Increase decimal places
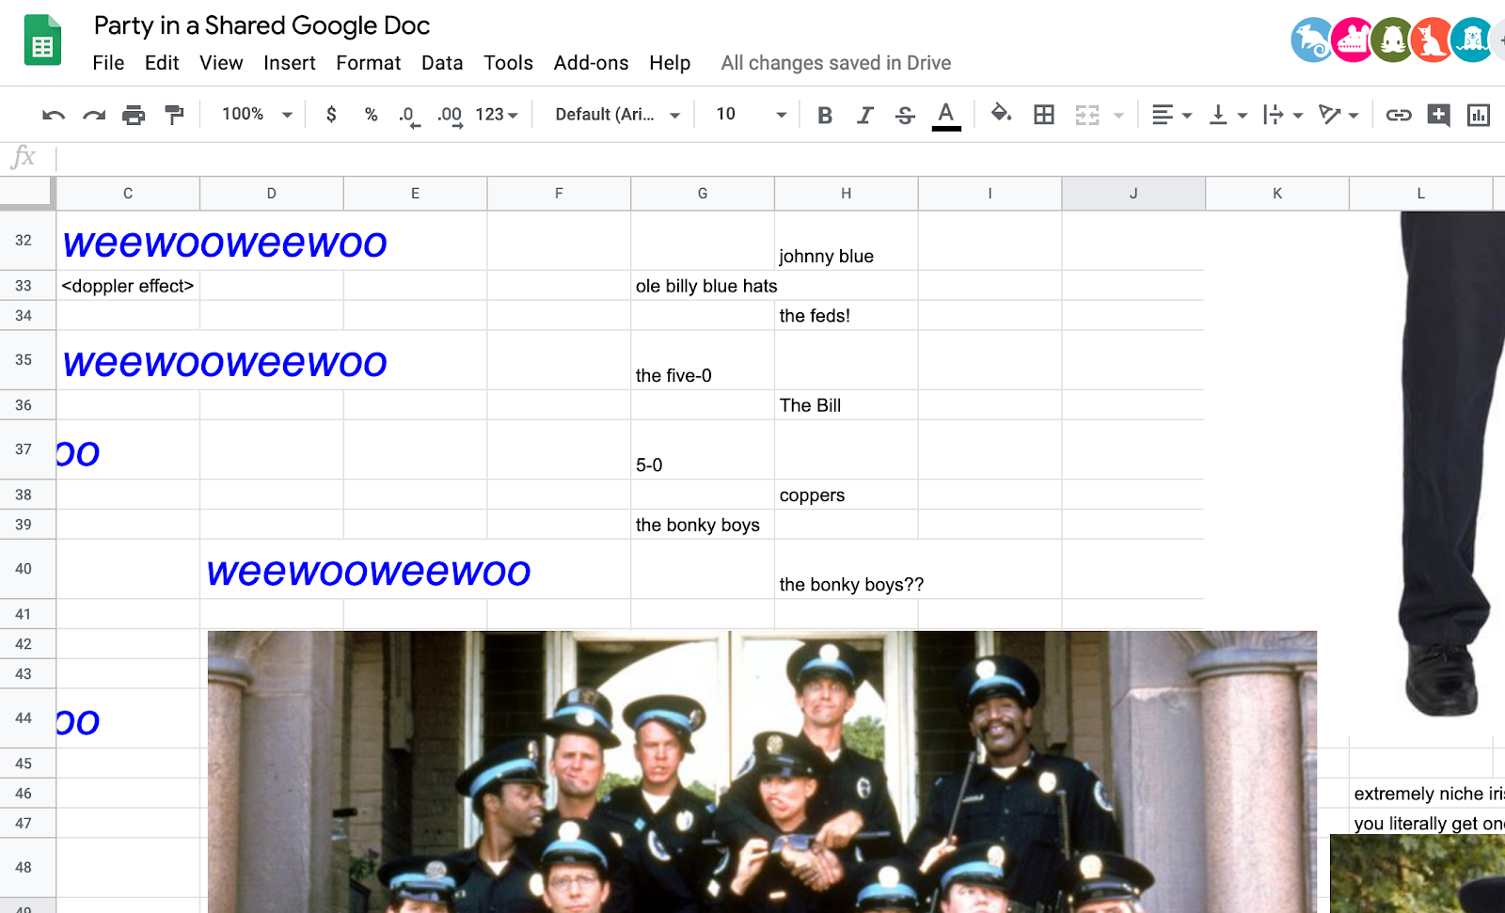 click(451, 116)
